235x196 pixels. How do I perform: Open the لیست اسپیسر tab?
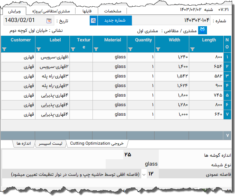51,143
